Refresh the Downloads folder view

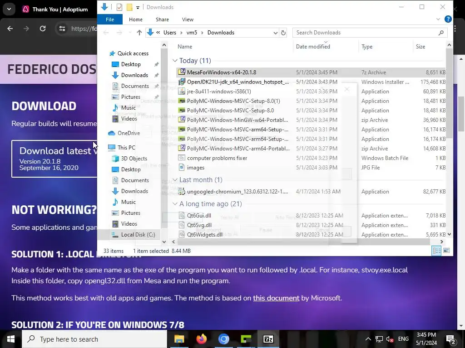click(283, 33)
